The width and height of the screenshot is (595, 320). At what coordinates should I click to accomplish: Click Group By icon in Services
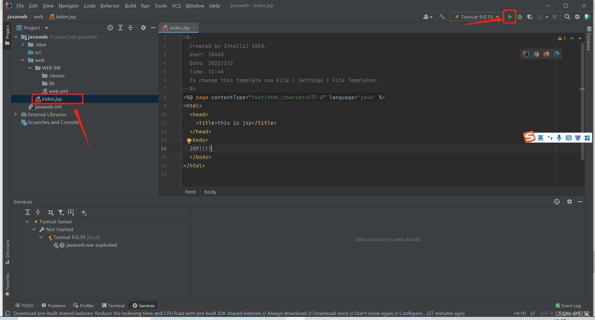pyautogui.click(x=51, y=212)
